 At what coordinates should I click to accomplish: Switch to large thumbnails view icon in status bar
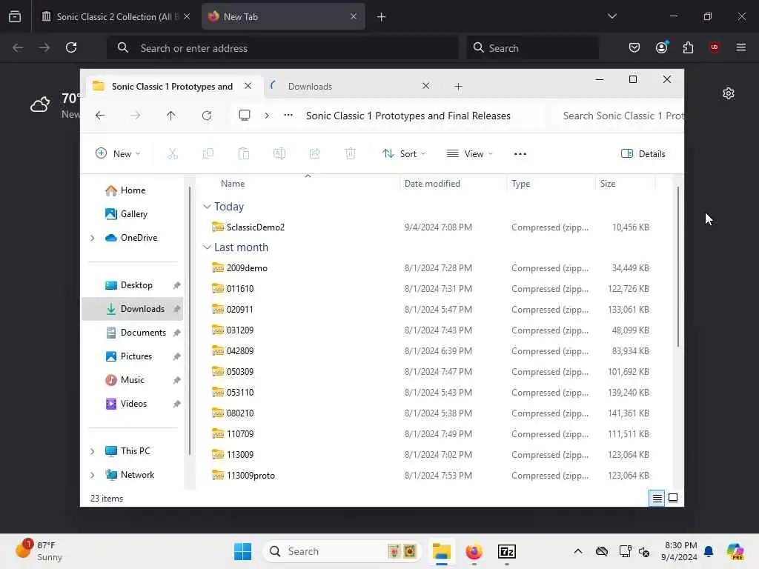click(x=673, y=498)
